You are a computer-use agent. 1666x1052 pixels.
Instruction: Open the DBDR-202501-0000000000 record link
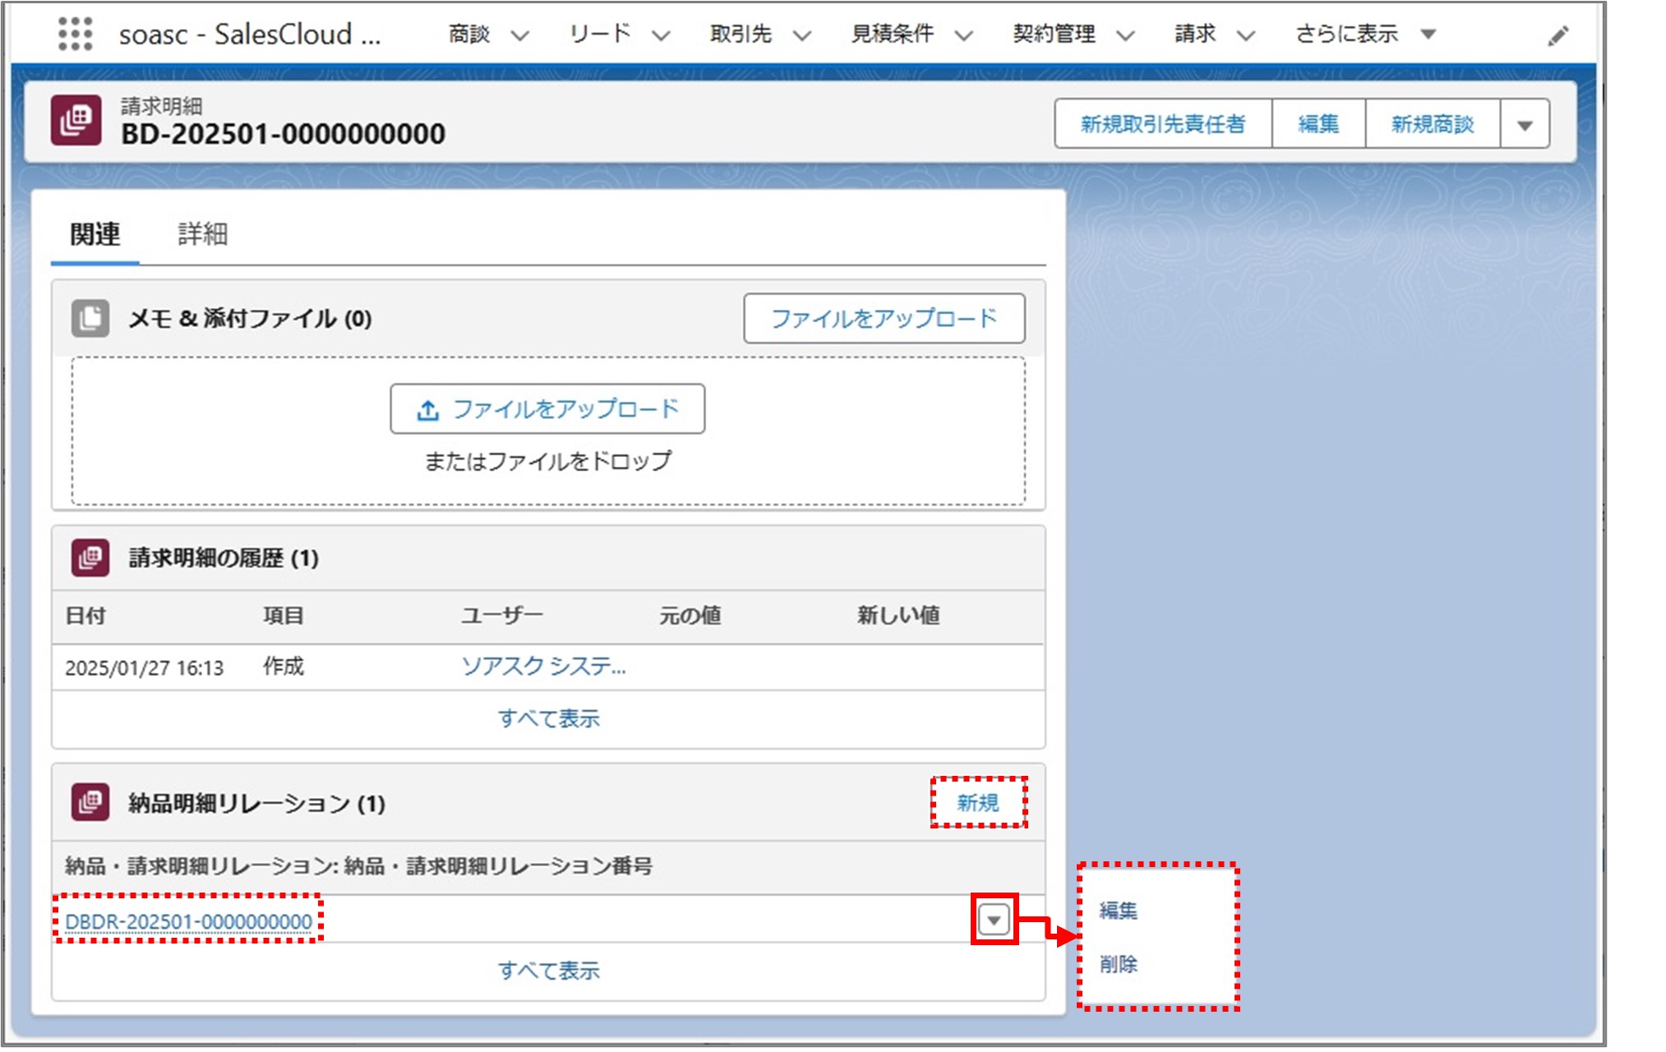click(x=188, y=921)
